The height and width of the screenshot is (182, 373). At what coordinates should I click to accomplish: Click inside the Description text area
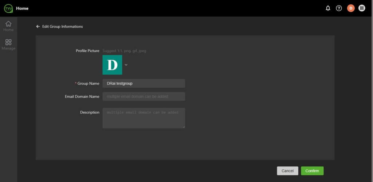(x=144, y=118)
